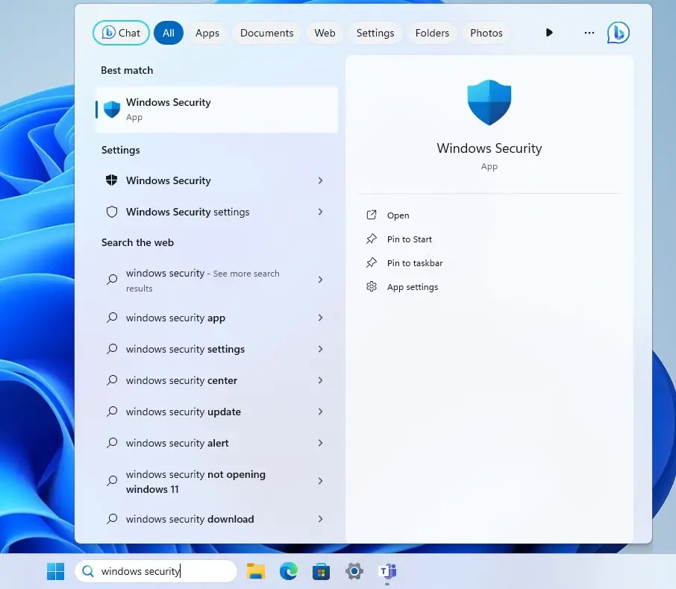Select the All search filter
The width and height of the screenshot is (676, 589).
169,33
